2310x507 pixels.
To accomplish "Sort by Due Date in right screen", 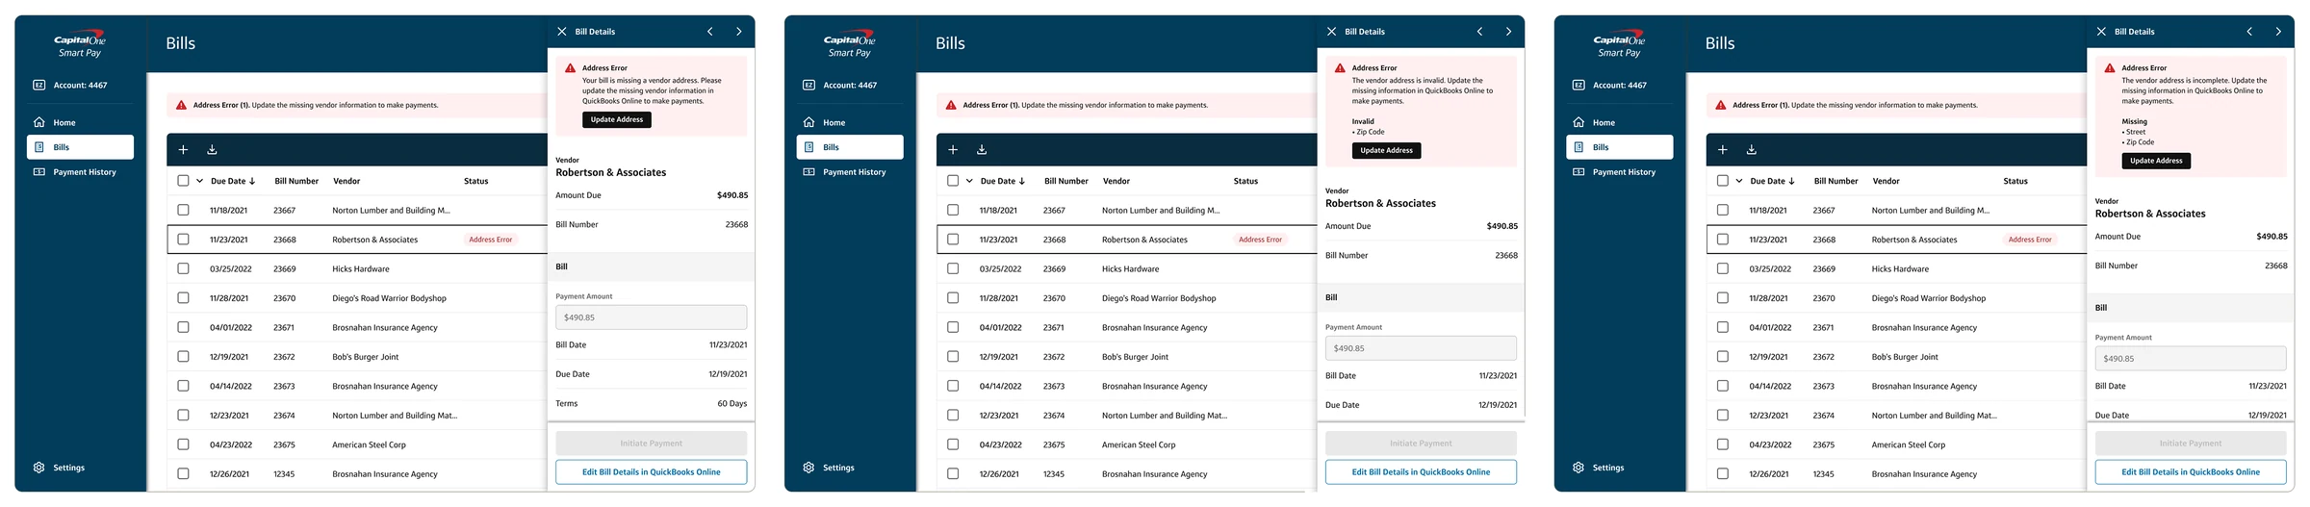I will (1773, 181).
